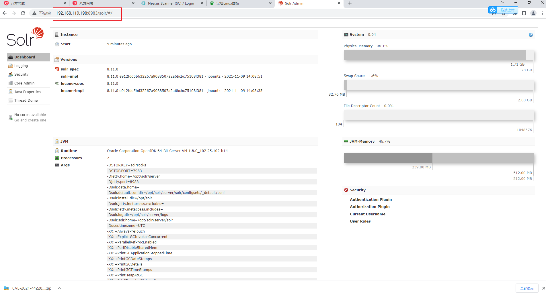This screenshot has width=546, height=295.
Task: Switch to the Nessus Scanner tab
Action: (171, 3)
